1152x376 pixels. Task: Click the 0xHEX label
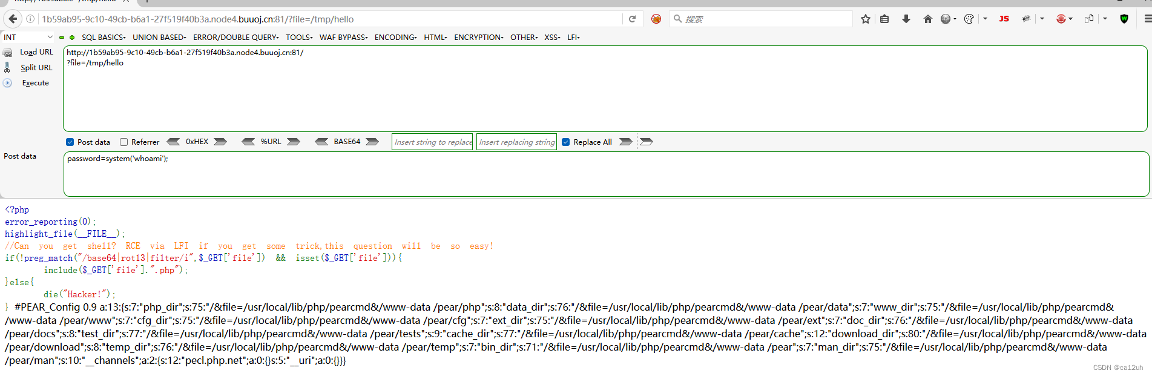(197, 142)
